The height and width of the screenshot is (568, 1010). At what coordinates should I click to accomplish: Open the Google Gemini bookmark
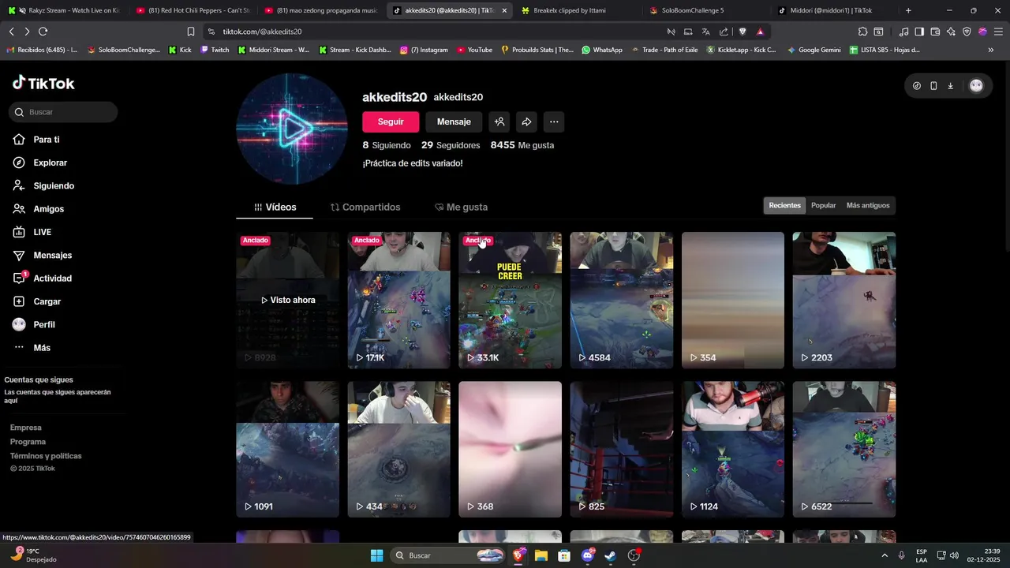click(x=814, y=50)
